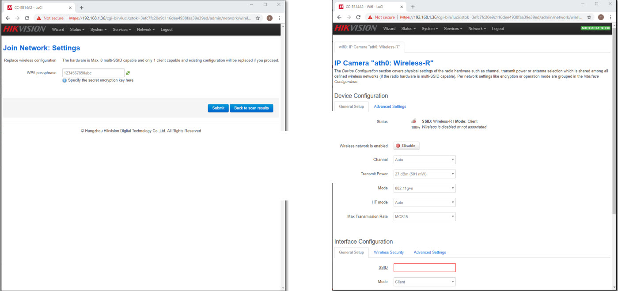Click the SSID input field
618x291 pixels.
pos(424,268)
